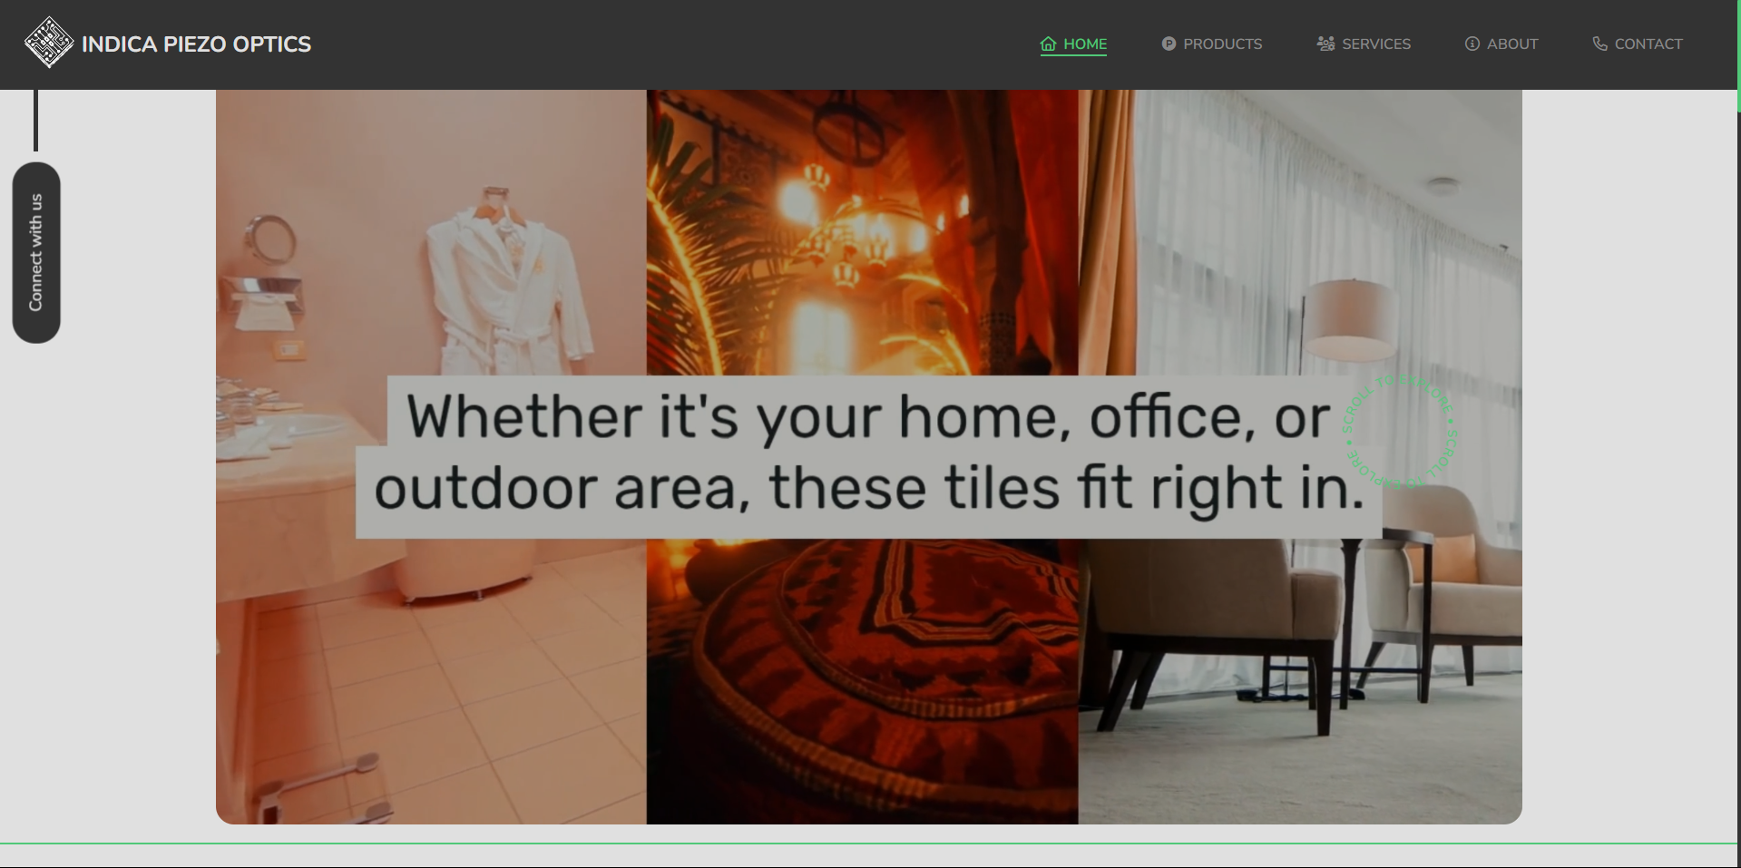Click the page's vertical scrollbar

click(x=1737, y=454)
